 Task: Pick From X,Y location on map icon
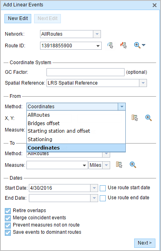135,118
